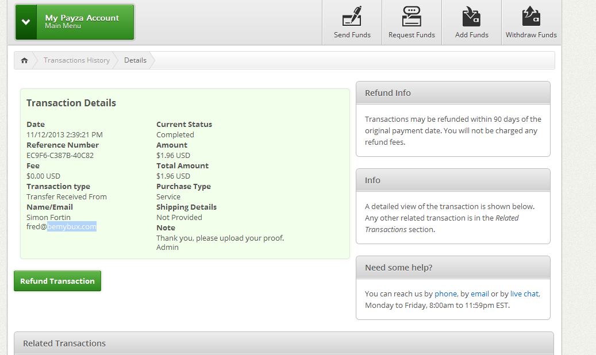
Task: Navigate to Transactions History breadcrumb
Action: (76, 60)
